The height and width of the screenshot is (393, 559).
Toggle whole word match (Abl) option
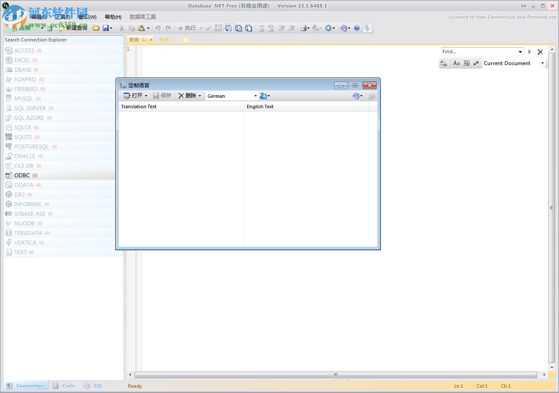(x=466, y=63)
